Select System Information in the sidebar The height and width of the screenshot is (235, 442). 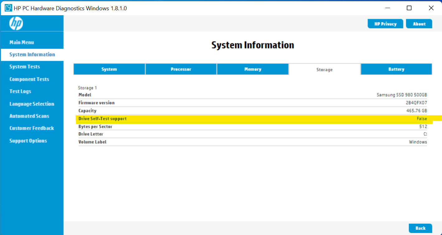point(32,54)
